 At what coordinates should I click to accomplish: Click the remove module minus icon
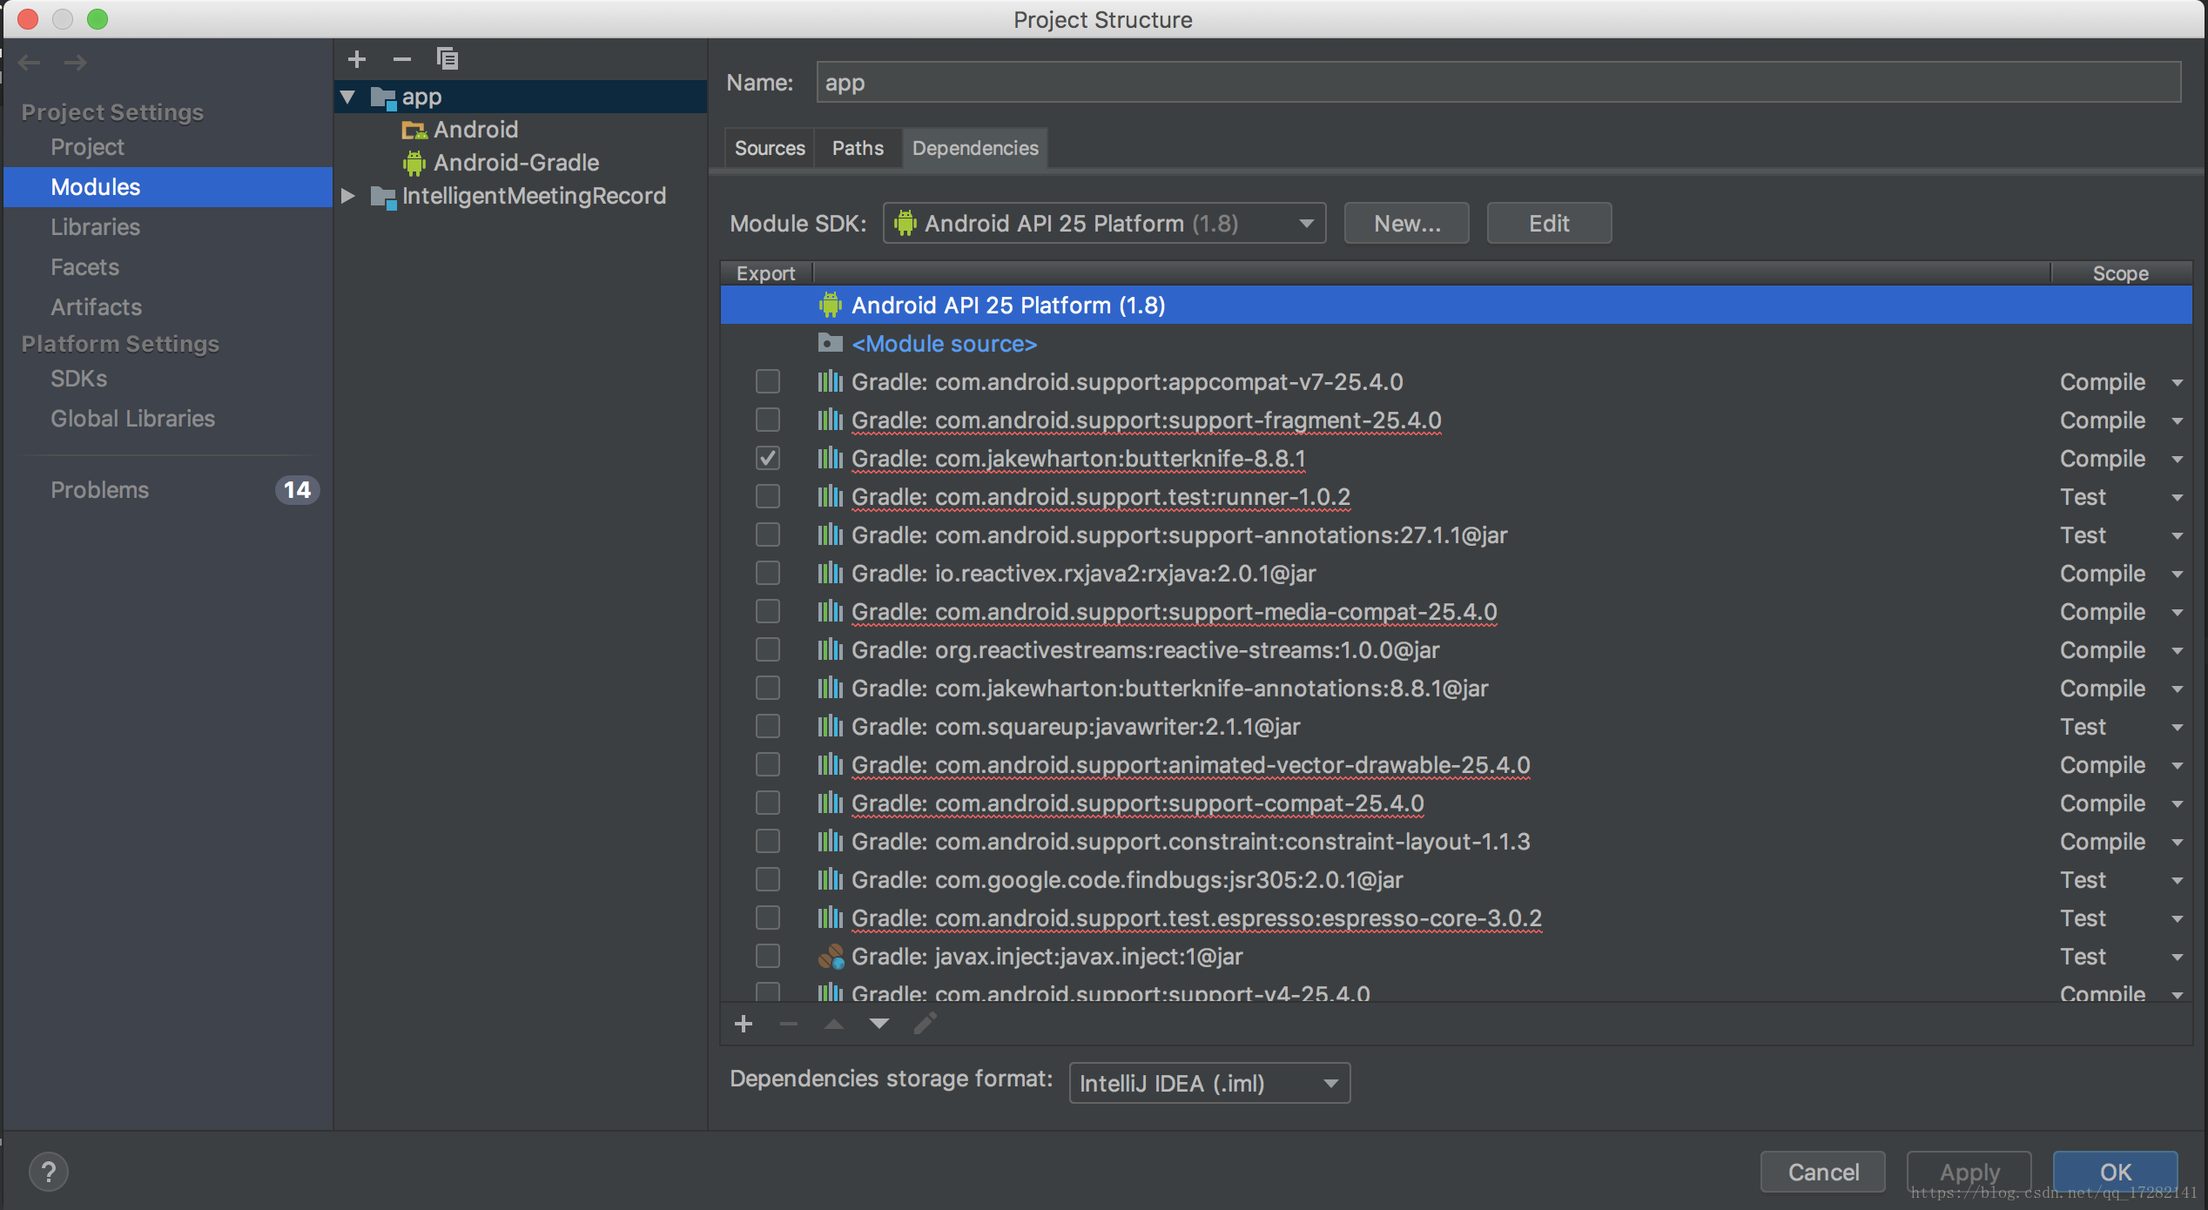401,59
